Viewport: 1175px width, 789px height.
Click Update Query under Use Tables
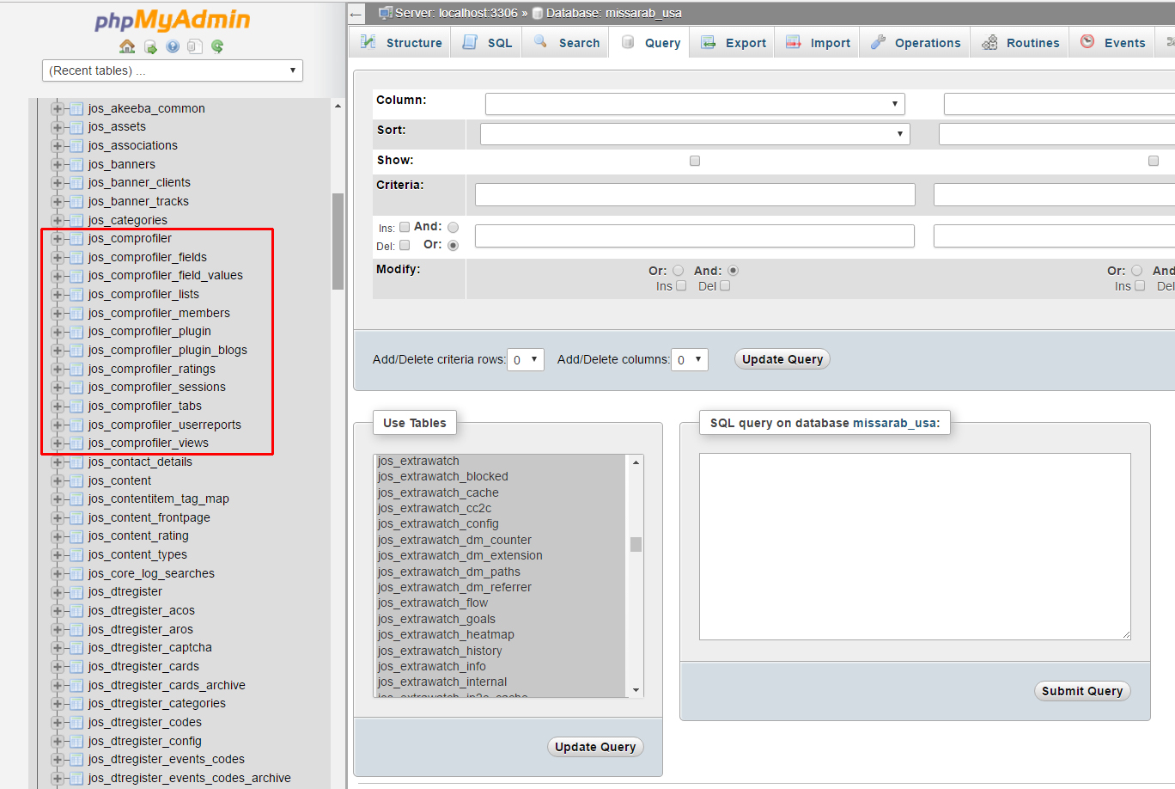click(x=595, y=747)
